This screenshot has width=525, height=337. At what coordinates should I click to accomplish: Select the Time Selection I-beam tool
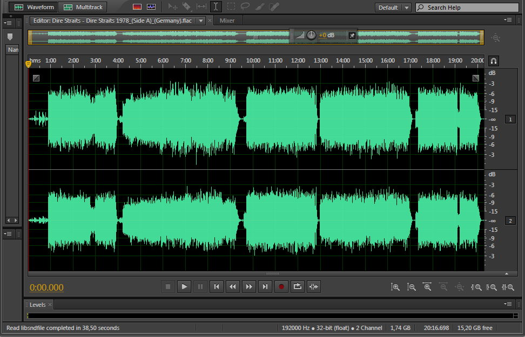(216, 6)
